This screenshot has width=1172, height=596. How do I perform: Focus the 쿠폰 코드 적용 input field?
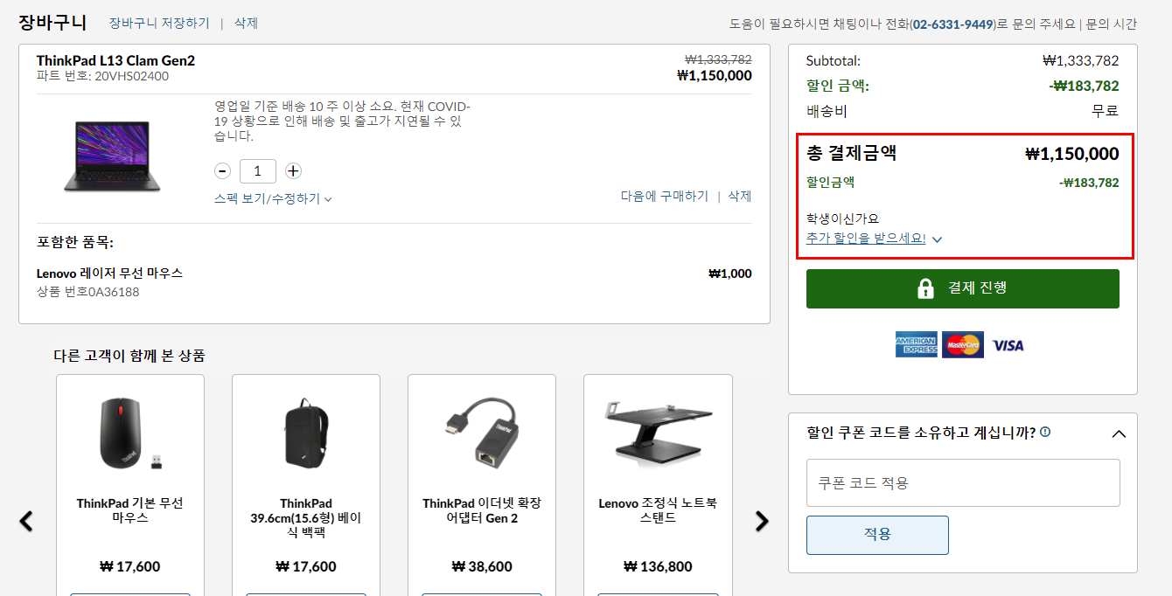pyautogui.click(x=963, y=482)
